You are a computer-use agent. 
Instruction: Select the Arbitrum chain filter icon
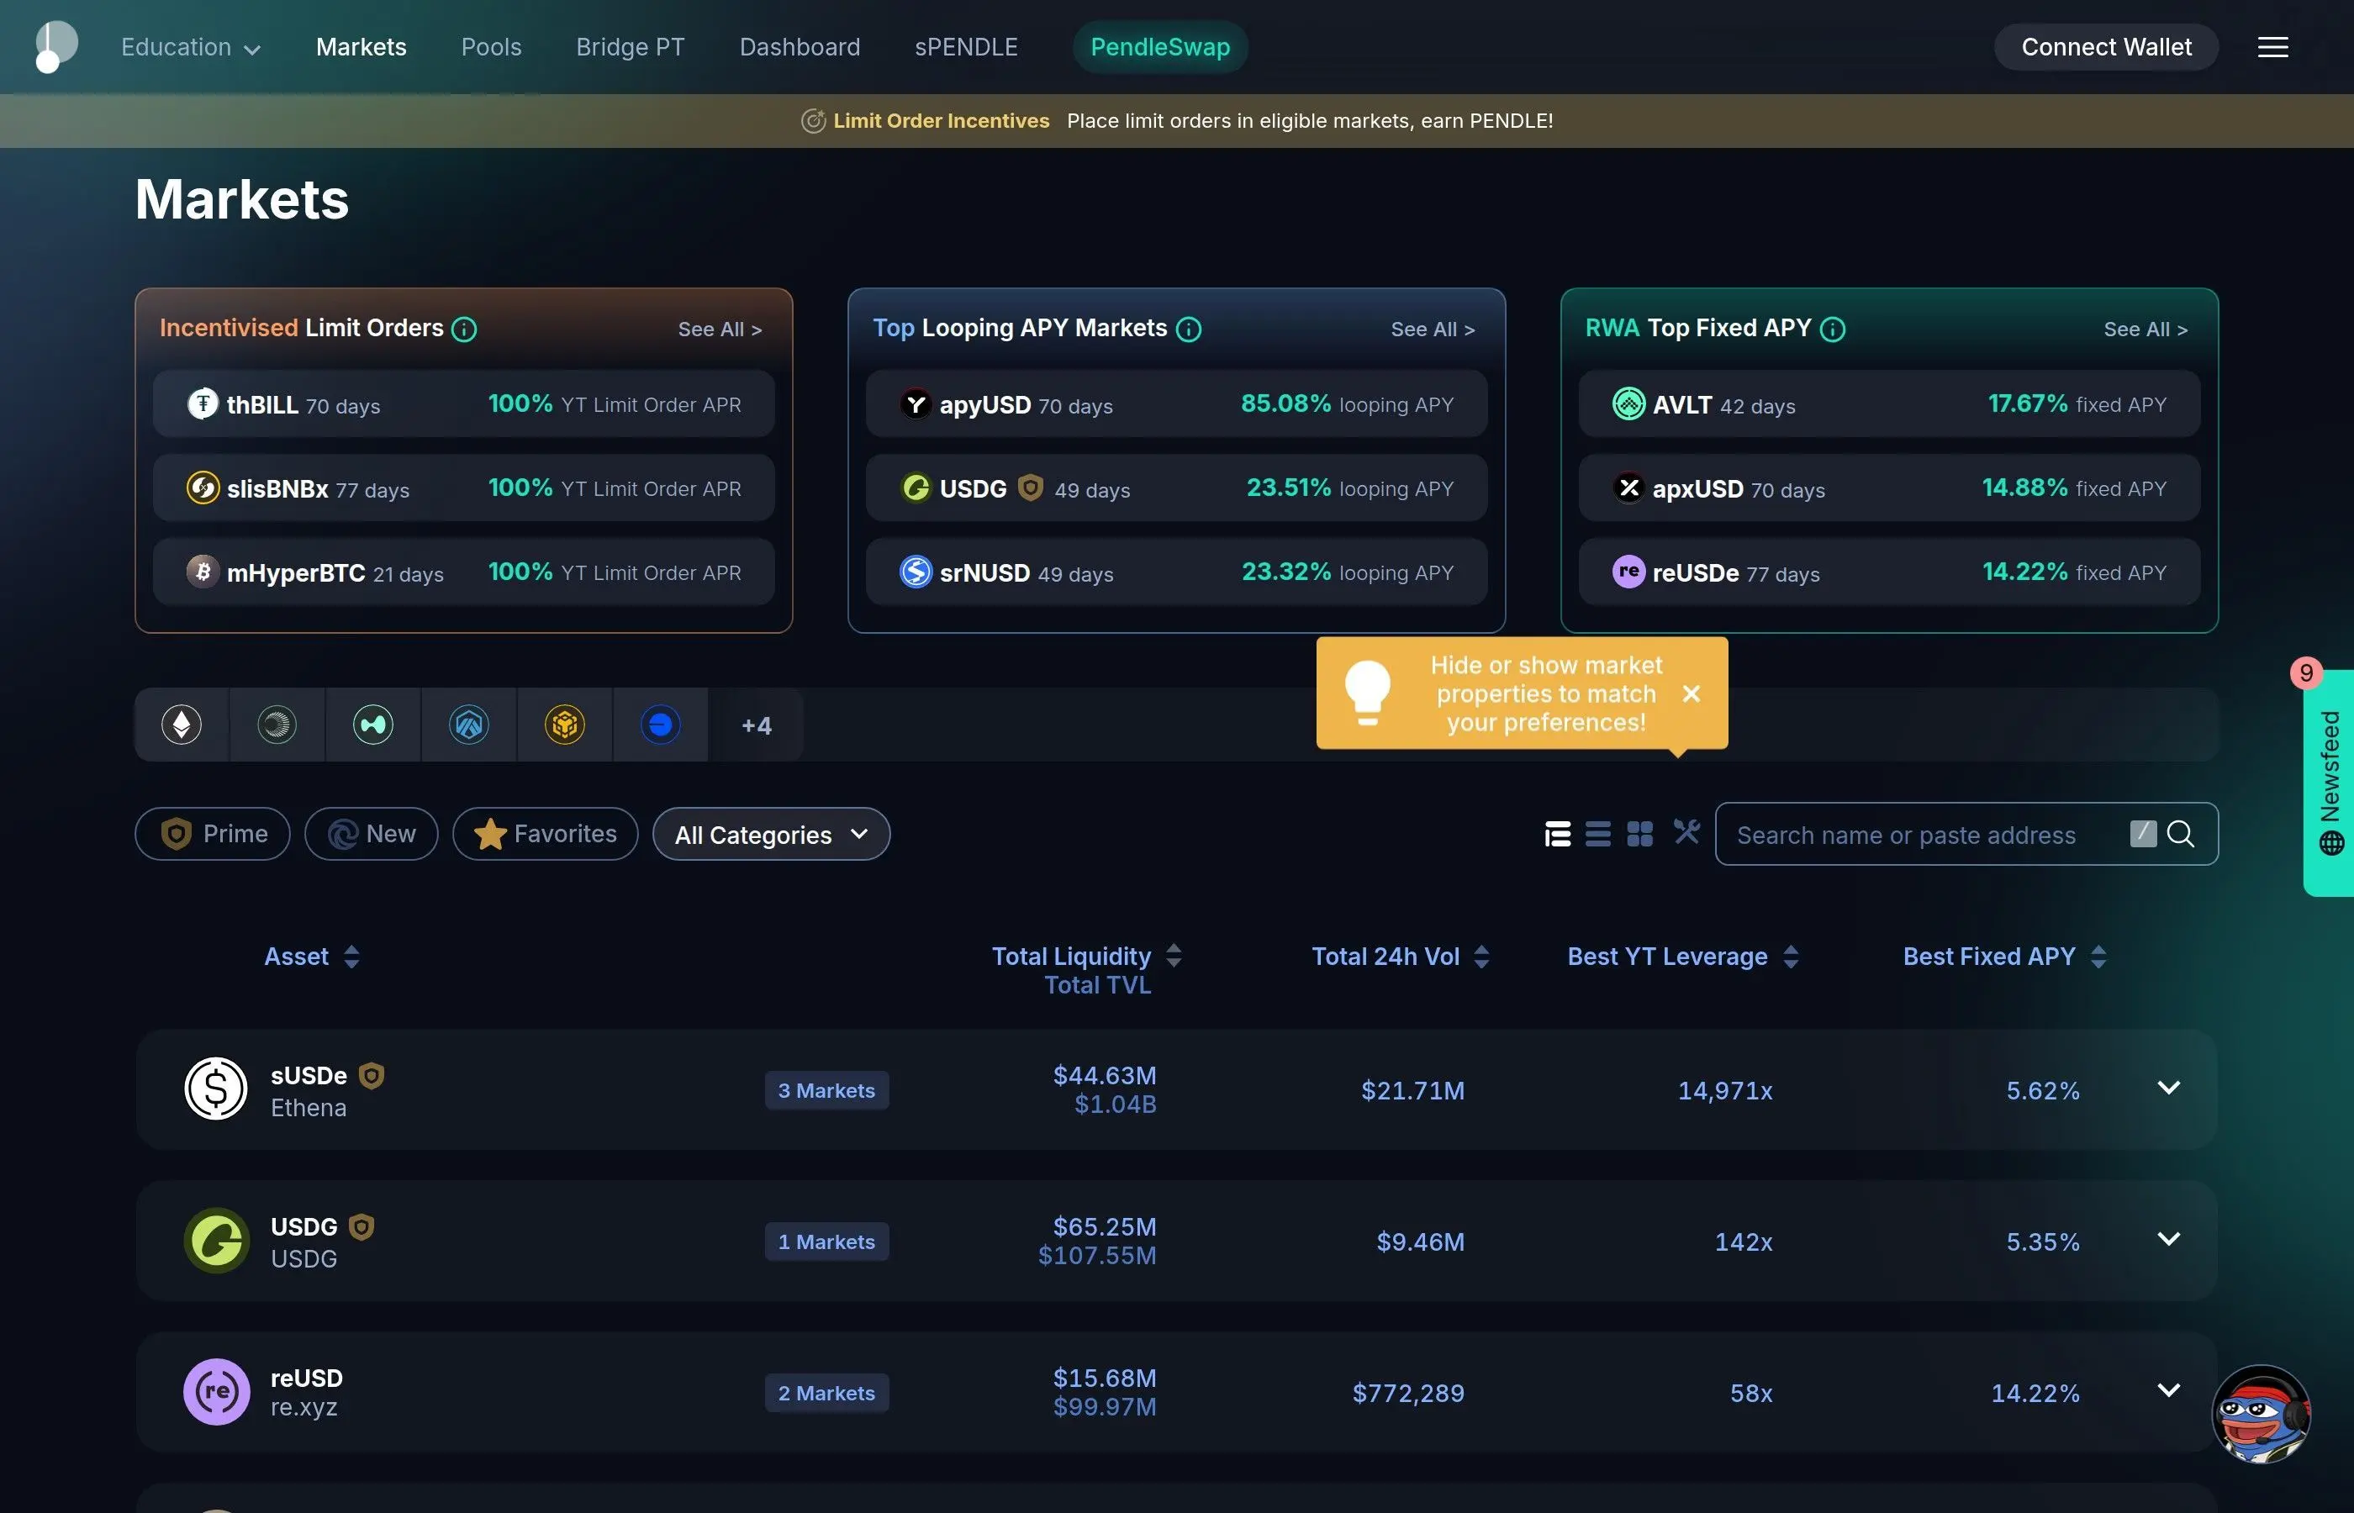(x=468, y=725)
